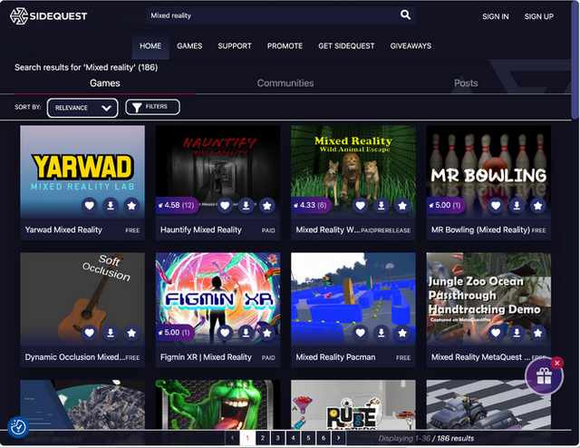Download Dynamic Occlusion Mixed app

click(111, 333)
